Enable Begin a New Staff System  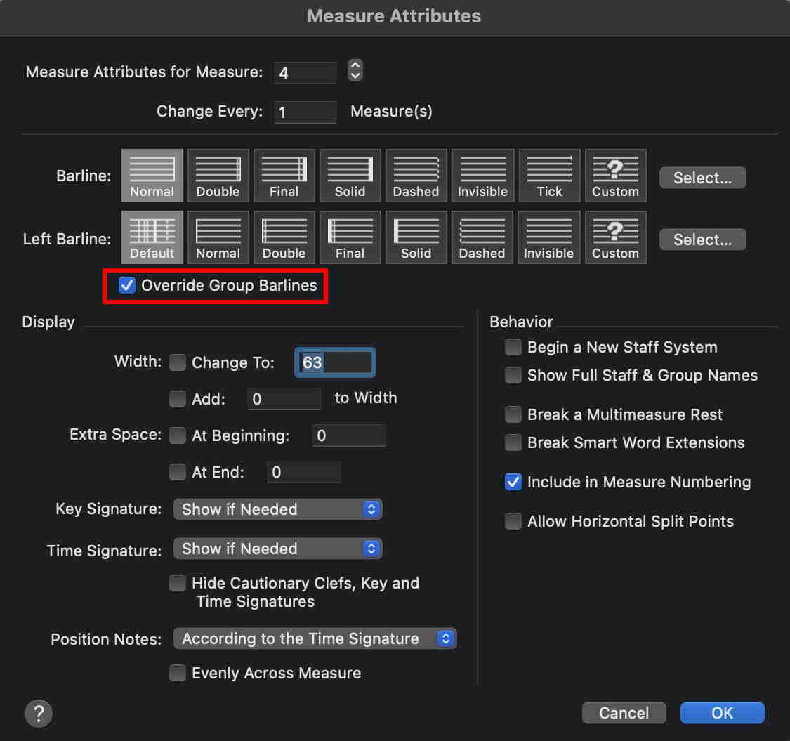coord(513,347)
